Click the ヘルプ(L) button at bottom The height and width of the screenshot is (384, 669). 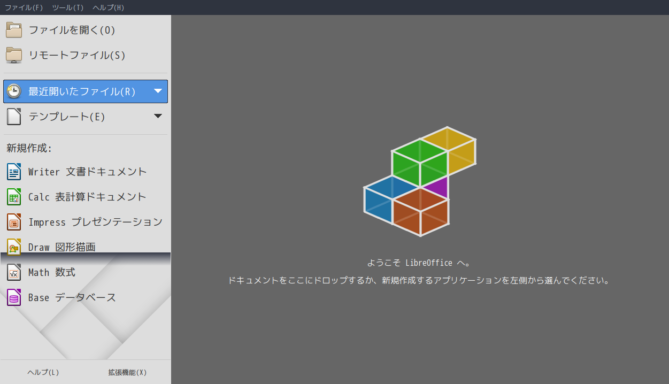(x=43, y=372)
